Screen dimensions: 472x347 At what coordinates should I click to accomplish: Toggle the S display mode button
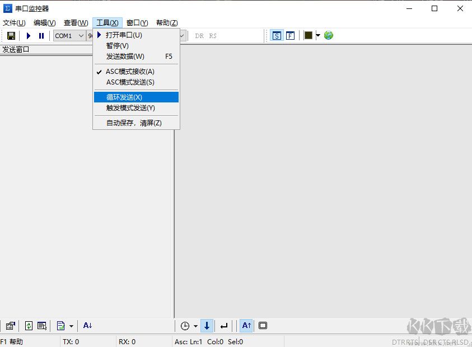click(x=277, y=35)
